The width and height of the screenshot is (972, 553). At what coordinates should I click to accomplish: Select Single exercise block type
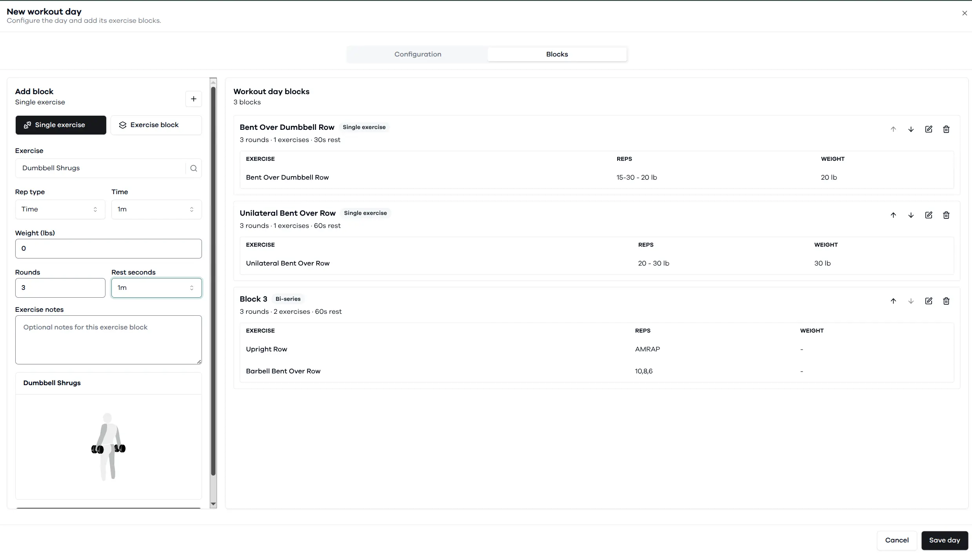pos(61,125)
